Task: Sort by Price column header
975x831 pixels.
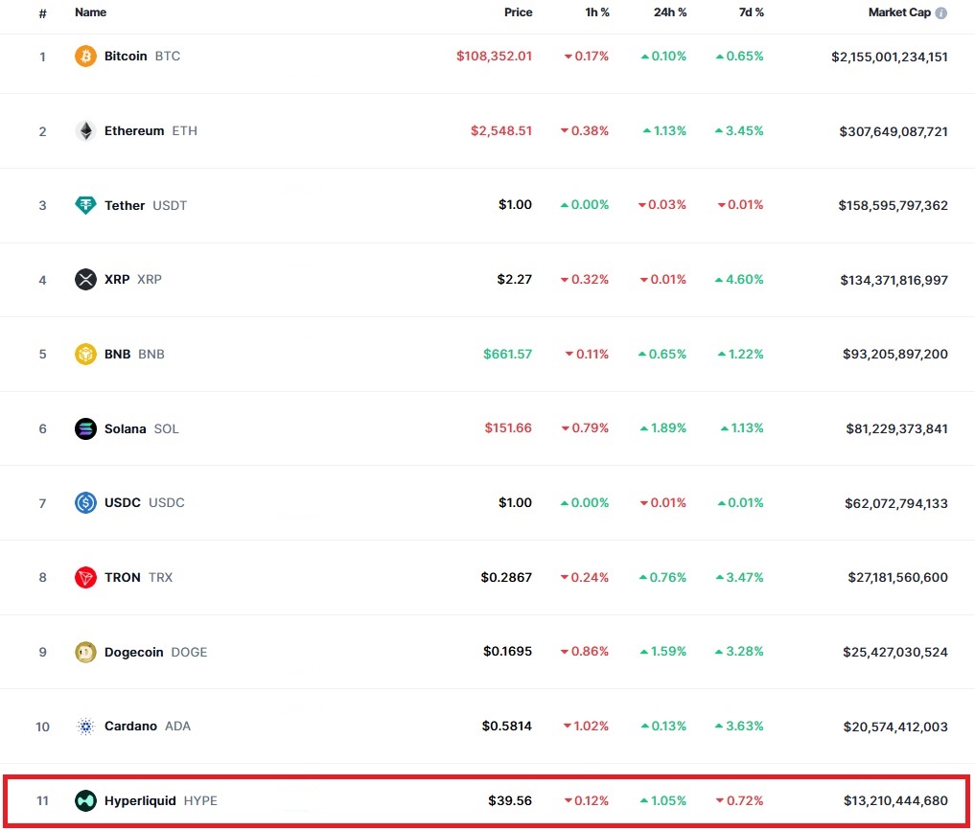Action: click(518, 12)
